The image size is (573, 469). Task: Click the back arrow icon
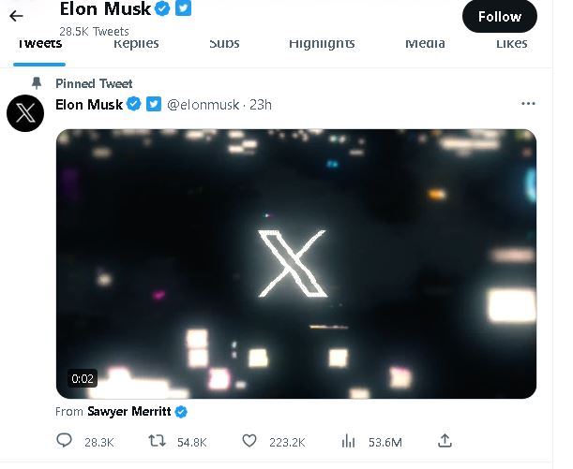click(16, 16)
